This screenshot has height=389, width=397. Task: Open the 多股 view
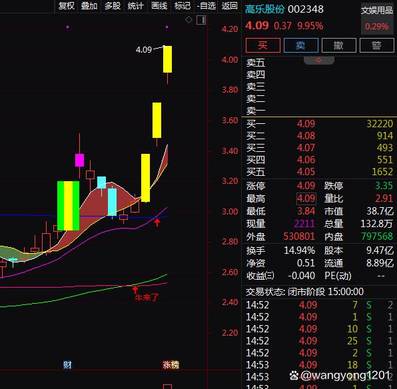(x=113, y=5)
